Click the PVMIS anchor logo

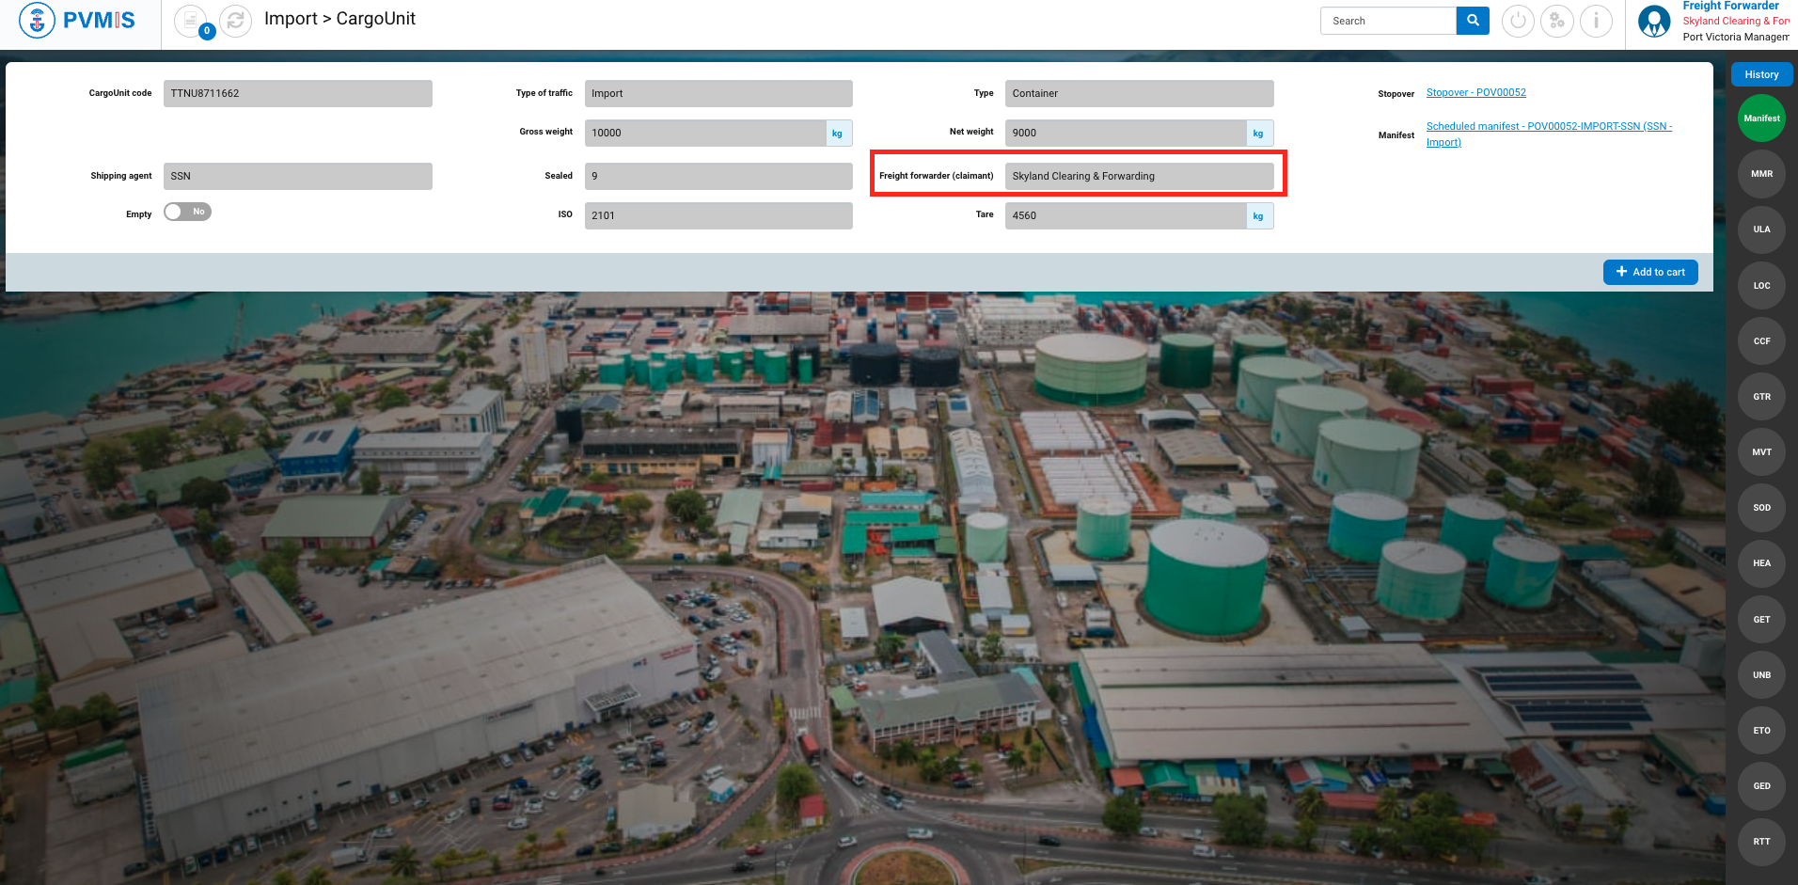pos(38,21)
